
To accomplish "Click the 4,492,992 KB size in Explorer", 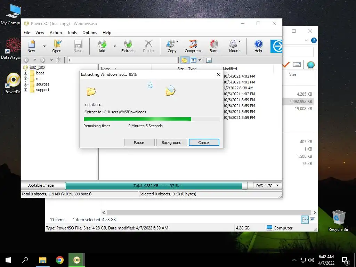I will point(301,102).
